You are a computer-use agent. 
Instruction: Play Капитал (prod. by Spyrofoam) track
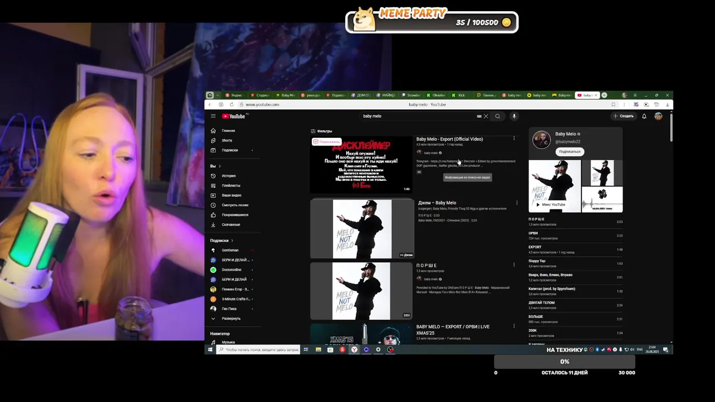(x=575, y=291)
